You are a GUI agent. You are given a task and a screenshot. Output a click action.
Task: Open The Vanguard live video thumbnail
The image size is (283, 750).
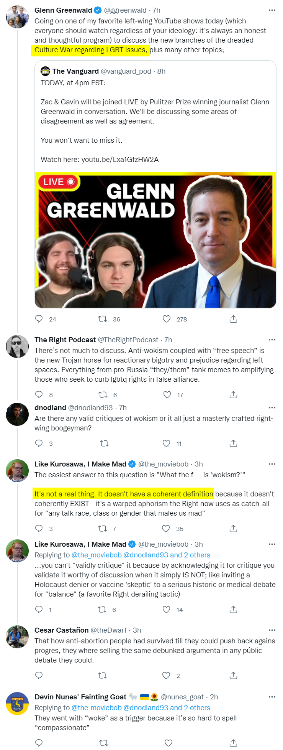(x=155, y=240)
